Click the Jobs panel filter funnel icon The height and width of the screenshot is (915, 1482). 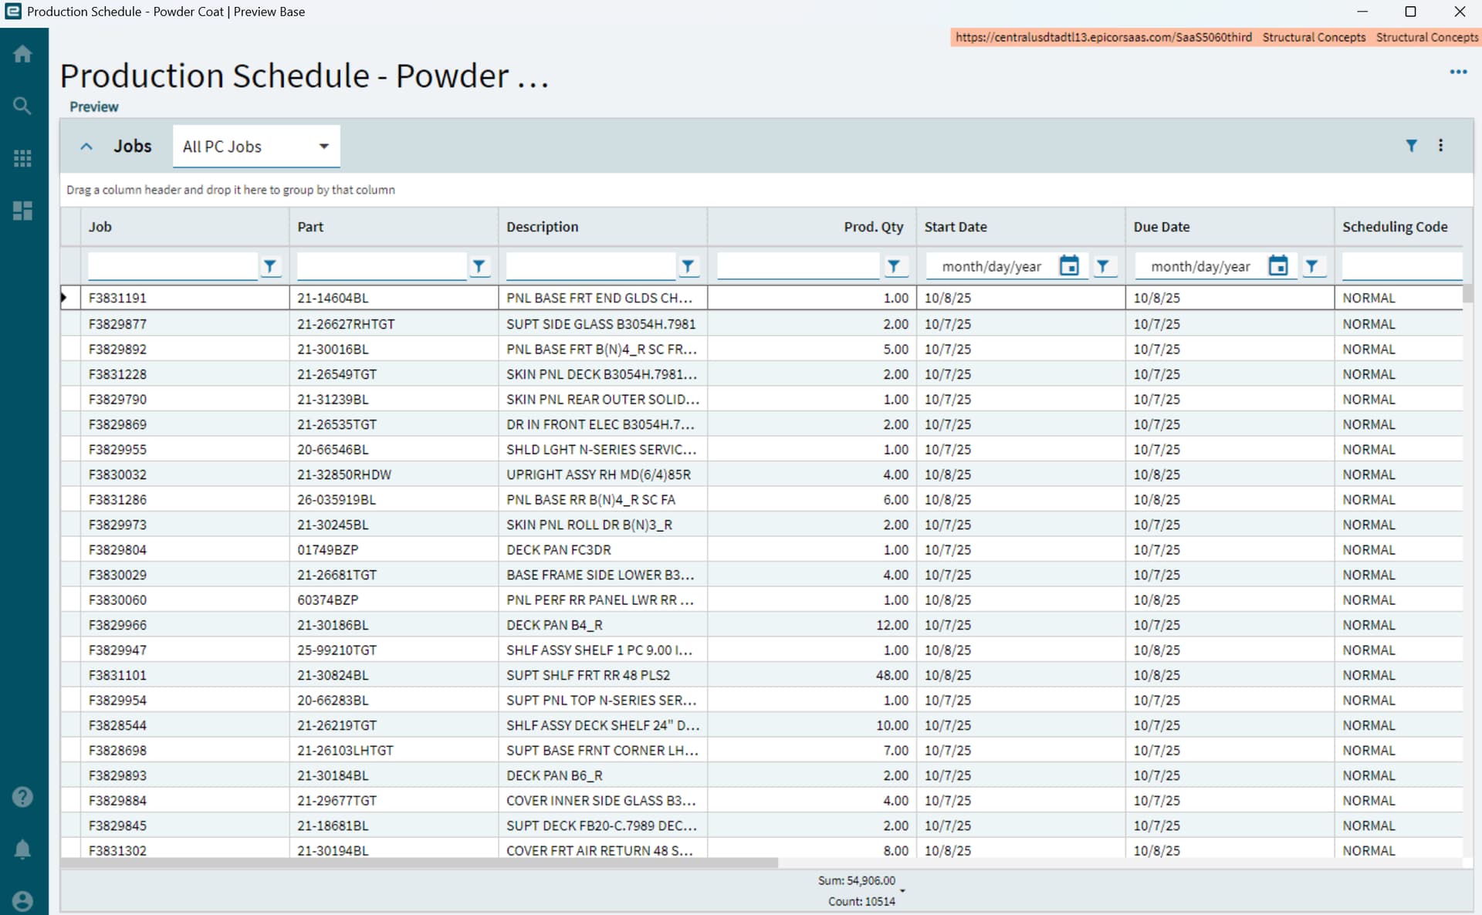[x=1411, y=146]
